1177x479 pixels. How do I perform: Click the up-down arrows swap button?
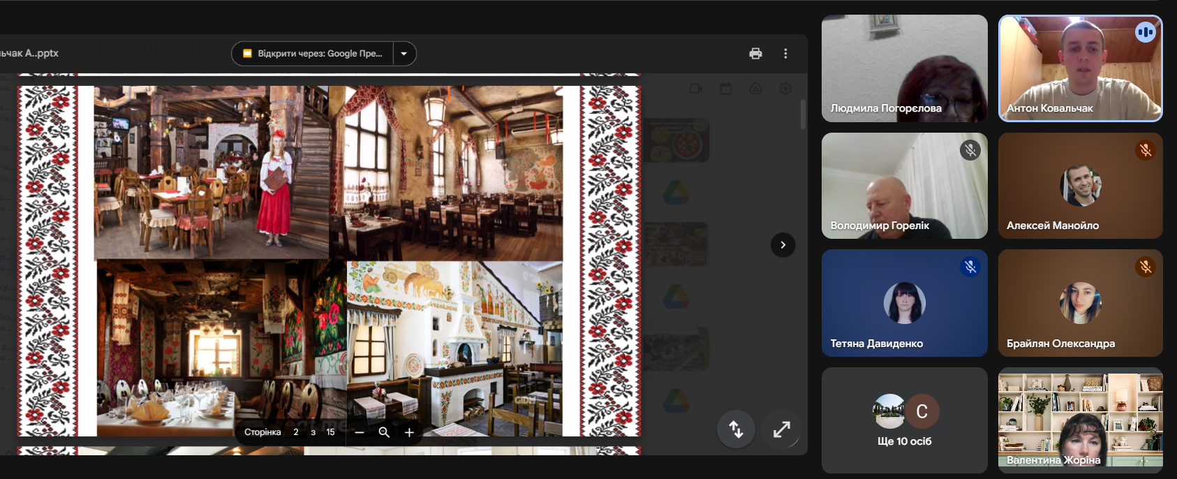point(736,429)
